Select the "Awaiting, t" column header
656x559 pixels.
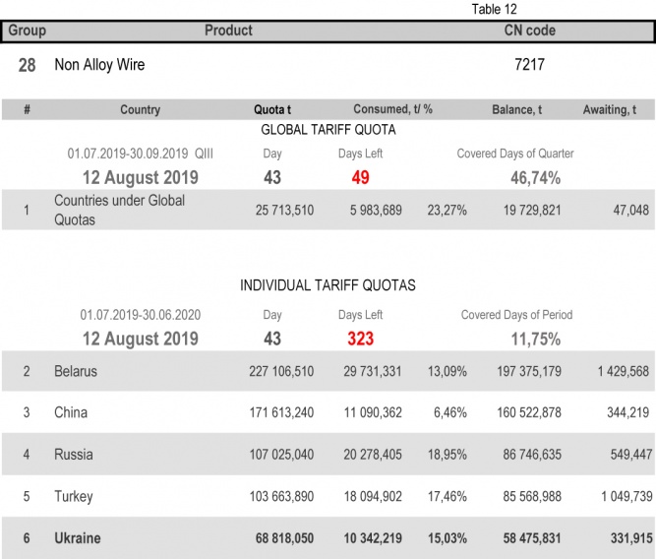[x=616, y=110]
